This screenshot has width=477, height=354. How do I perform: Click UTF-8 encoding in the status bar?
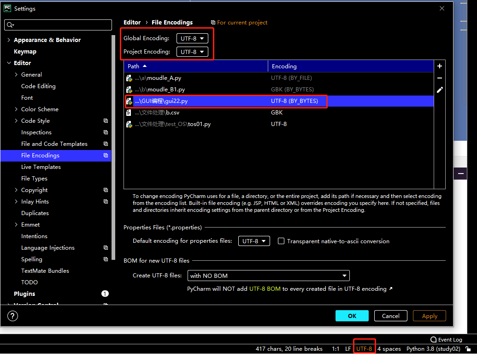point(364,349)
